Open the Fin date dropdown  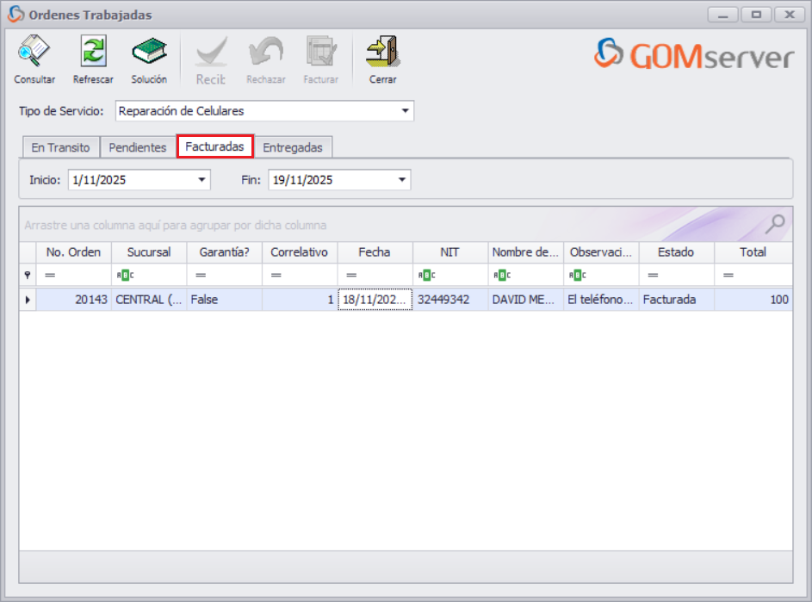coord(400,179)
